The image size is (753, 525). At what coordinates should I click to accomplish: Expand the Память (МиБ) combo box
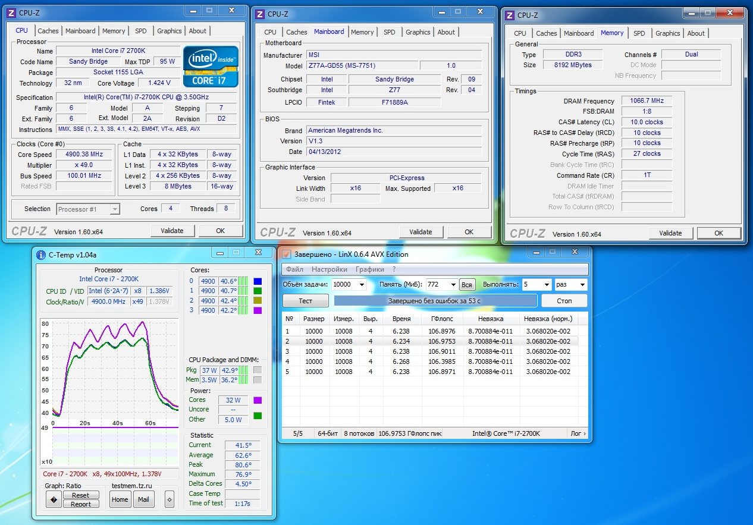[x=453, y=285]
